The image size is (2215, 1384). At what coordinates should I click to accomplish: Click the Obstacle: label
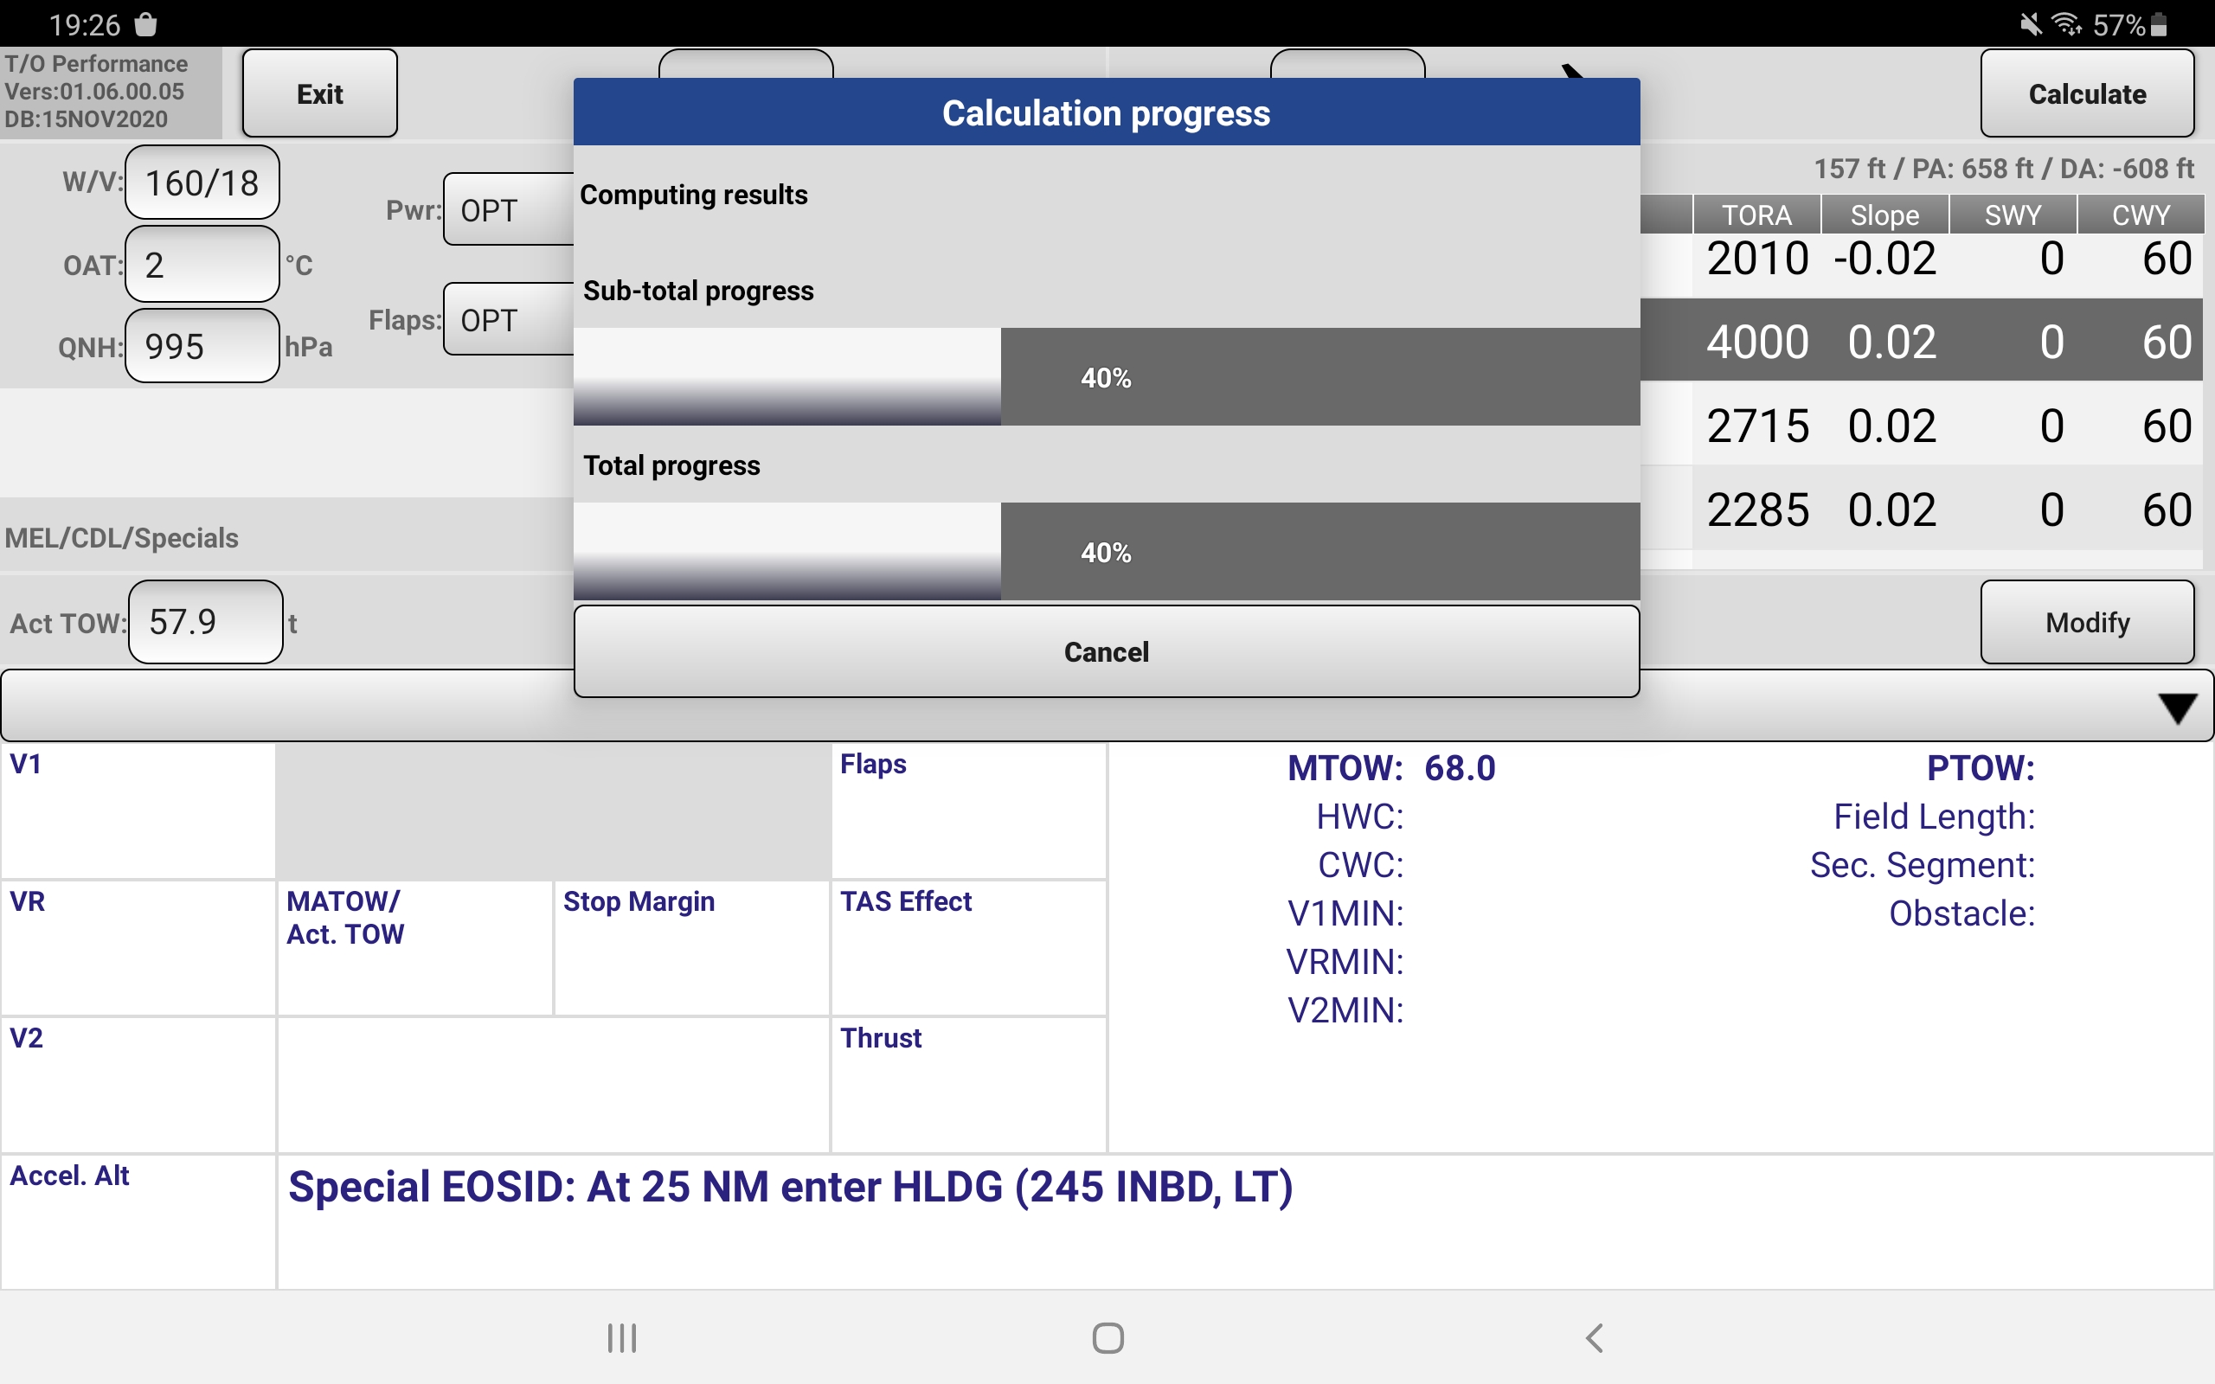click(x=1962, y=913)
